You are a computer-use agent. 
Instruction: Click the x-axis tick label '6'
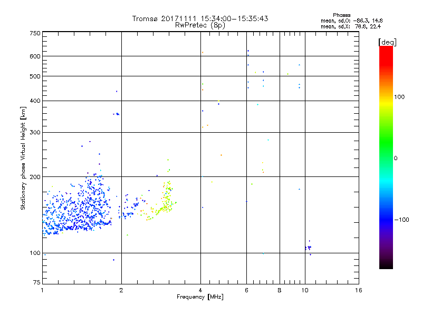(246, 290)
